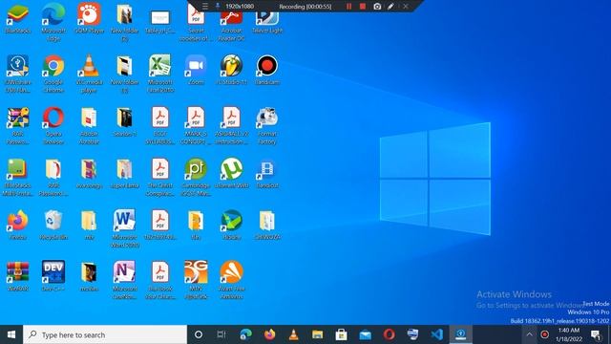This screenshot has height=344, width=611.
Task: Select Format Factory desktop icon
Action: point(267,125)
